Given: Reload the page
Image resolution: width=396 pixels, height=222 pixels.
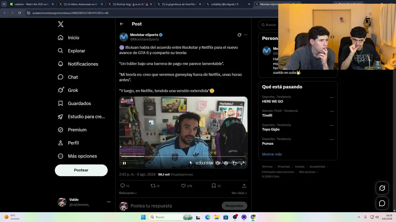Looking at the screenshot, I should click(19, 13).
